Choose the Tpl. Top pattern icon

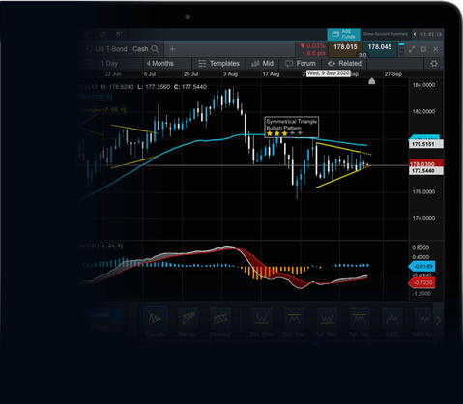pos(360,319)
